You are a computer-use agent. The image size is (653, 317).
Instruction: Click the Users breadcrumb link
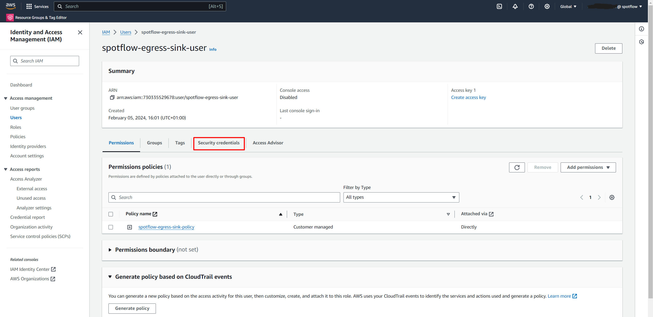[x=126, y=32]
